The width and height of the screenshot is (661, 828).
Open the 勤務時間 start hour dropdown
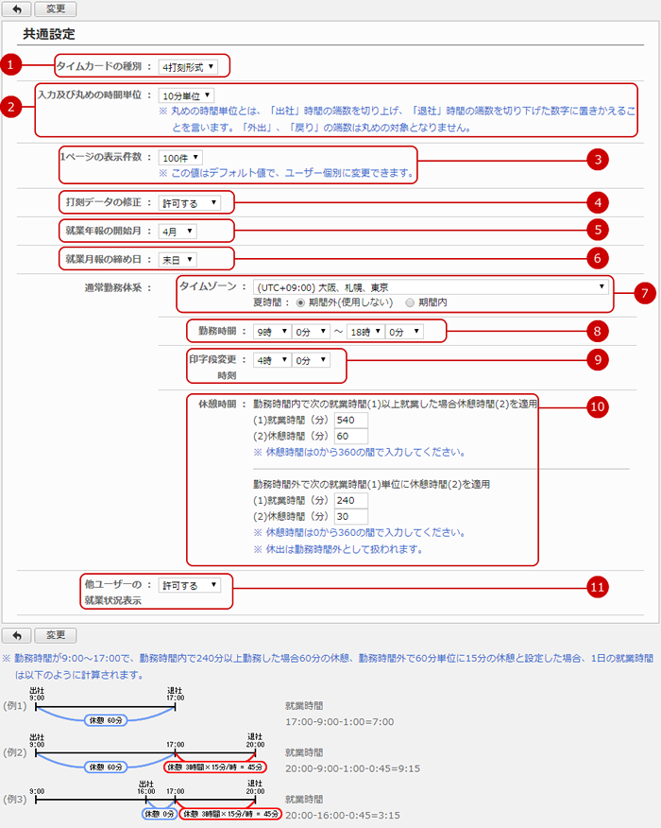[x=270, y=332]
